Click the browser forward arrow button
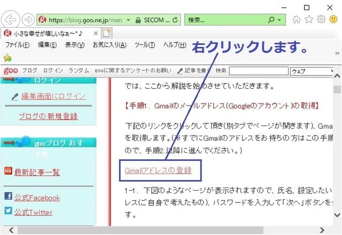Image resolution: width=342 pixels, height=235 pixels. click(28, 20)
